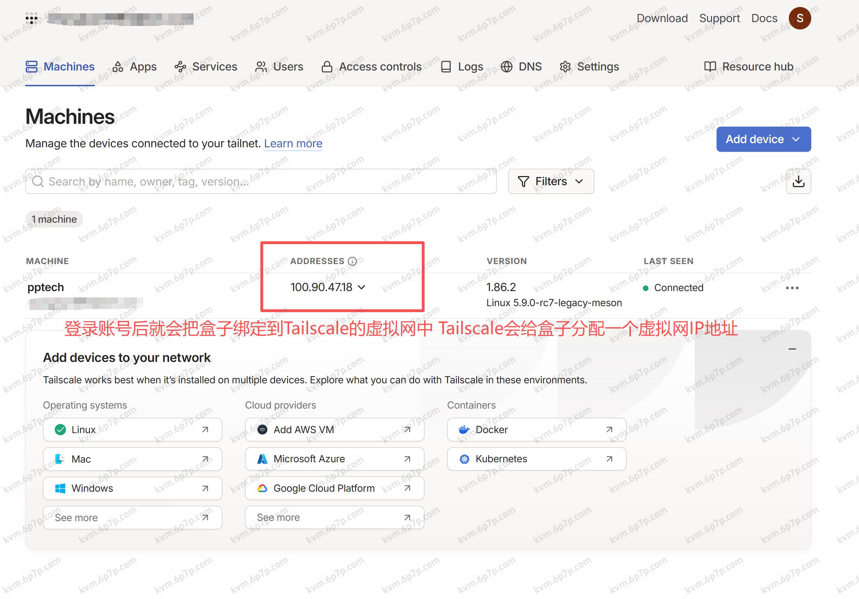Open the Docker container guide

[x=536, y=430]
